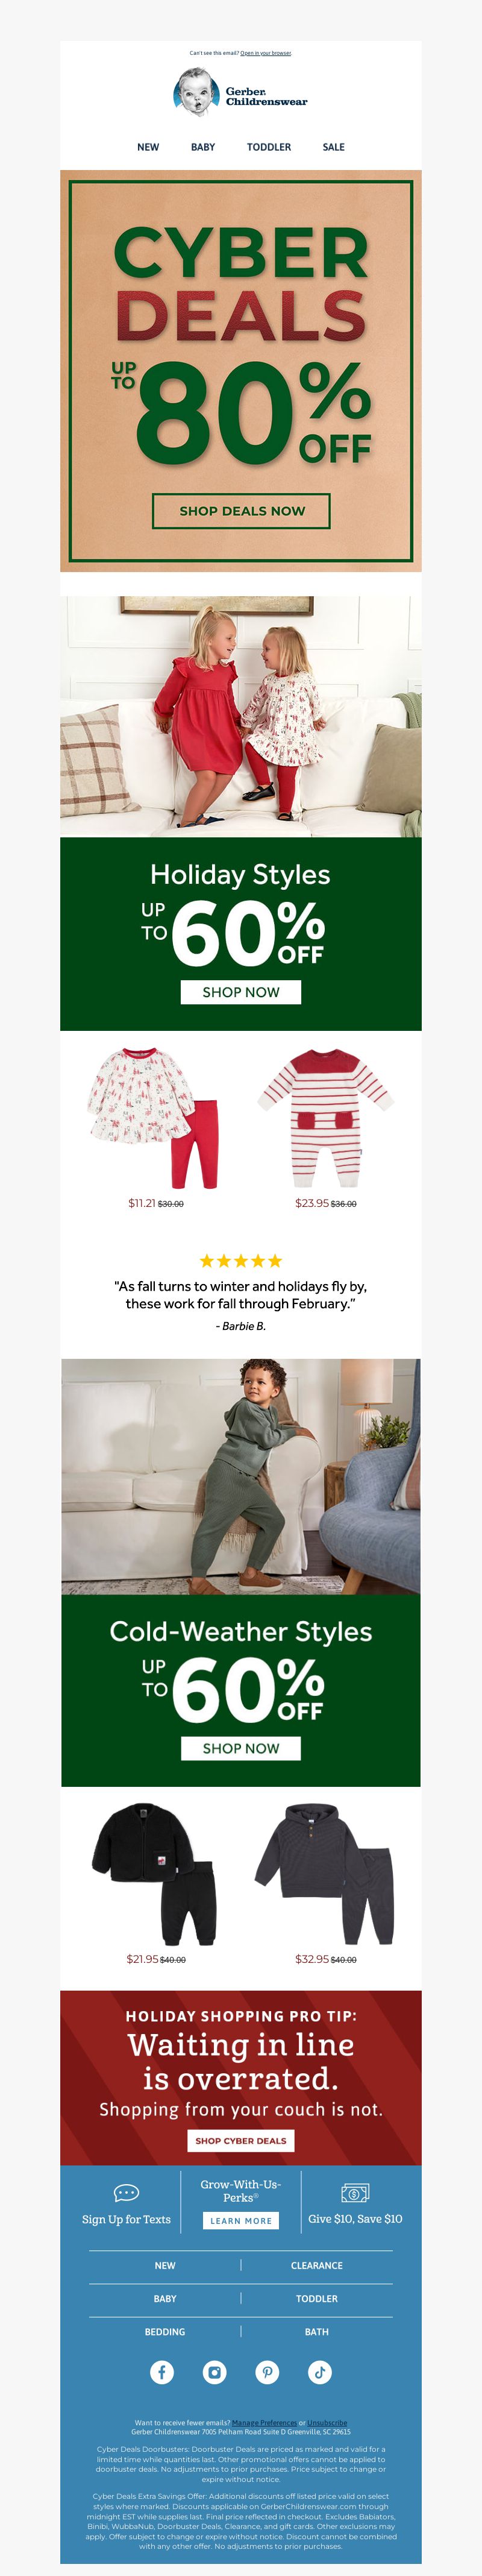
Task: Click the Sign Up for Texts chat bubble icon
Action: point(126,2194)
